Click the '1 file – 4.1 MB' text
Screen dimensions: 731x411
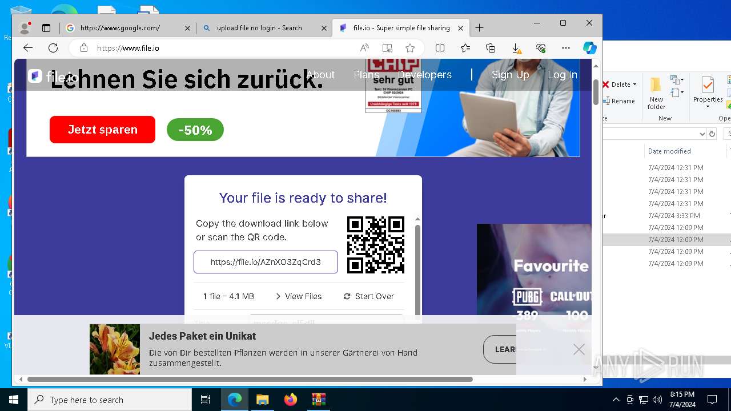(228, 296)
